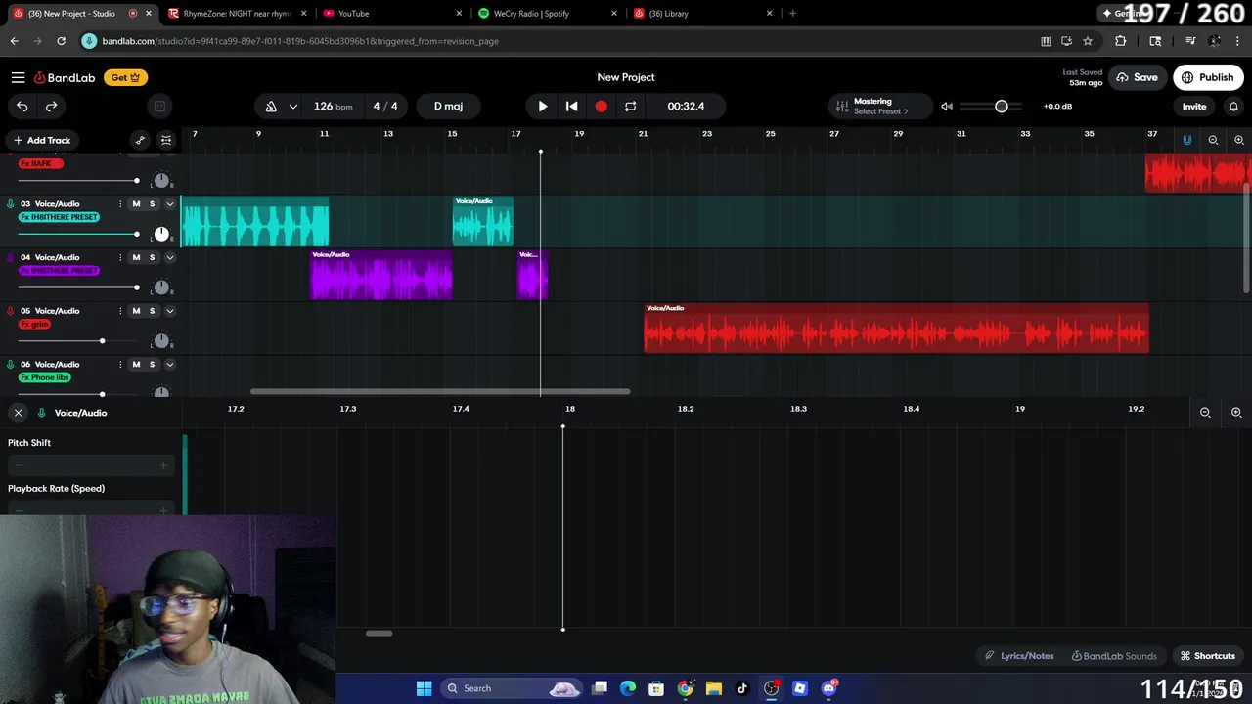Click the 126 bpm tempo field

333,106
